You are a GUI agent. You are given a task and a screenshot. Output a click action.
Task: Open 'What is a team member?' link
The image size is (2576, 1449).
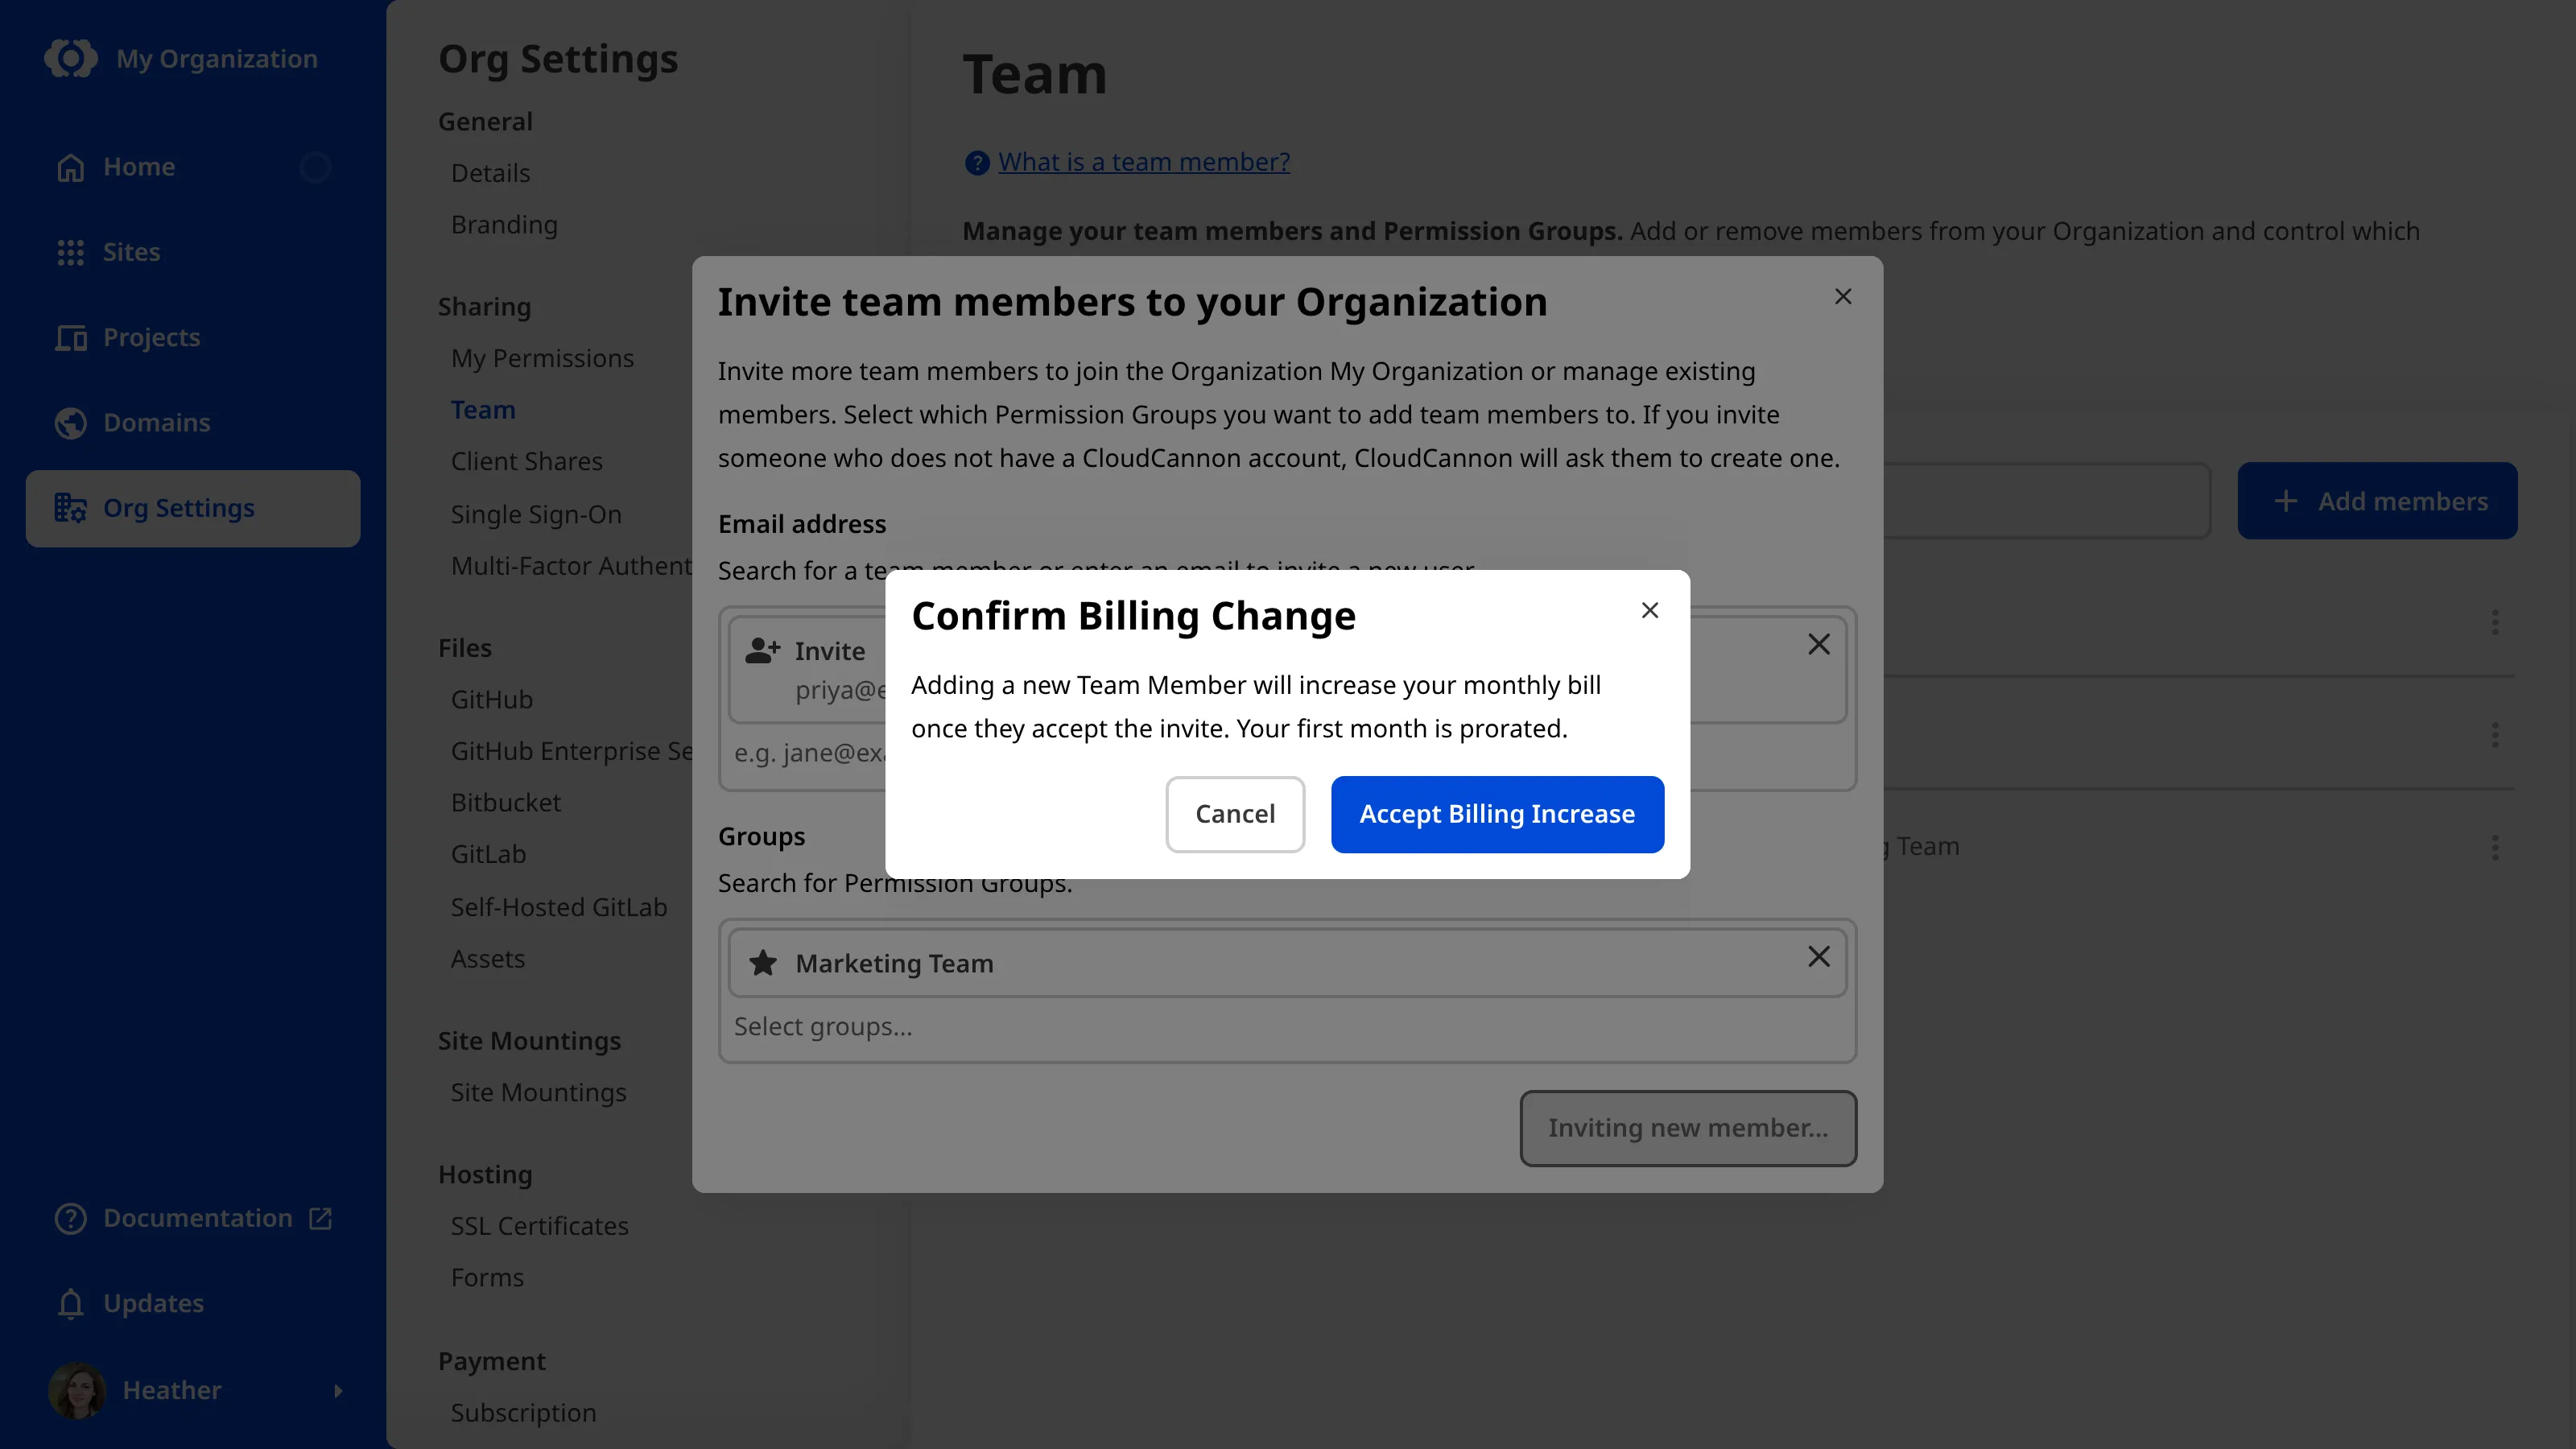[1144, 162]
